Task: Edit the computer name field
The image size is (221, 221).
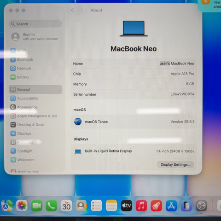Action: point(177,64)
